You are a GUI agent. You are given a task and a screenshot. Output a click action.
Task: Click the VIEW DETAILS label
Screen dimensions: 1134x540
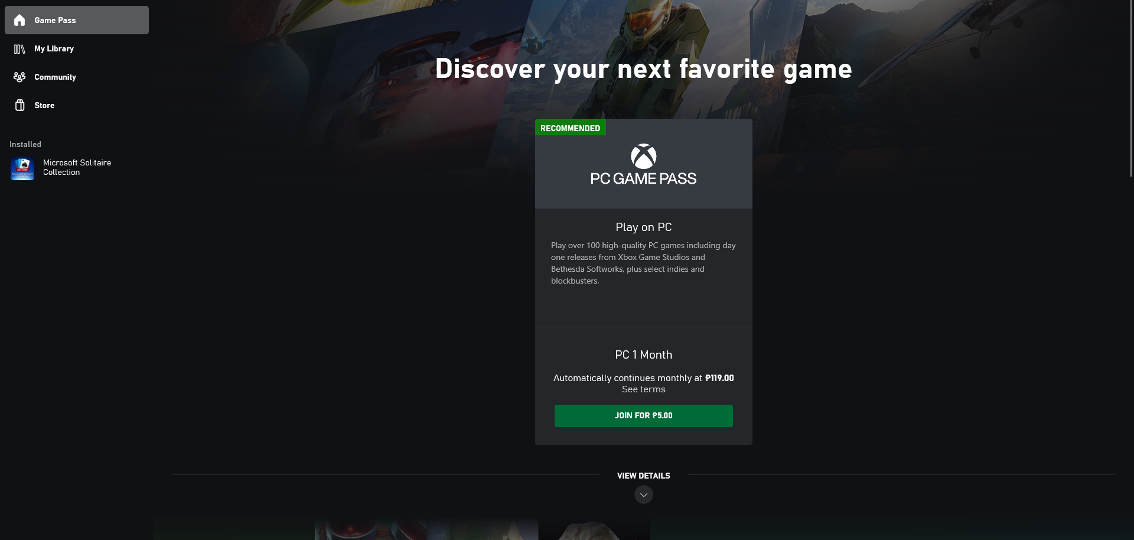(643, 476)
